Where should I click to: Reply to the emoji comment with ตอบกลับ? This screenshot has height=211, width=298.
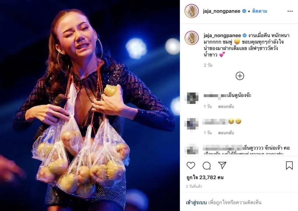click(x=226, y=133)
